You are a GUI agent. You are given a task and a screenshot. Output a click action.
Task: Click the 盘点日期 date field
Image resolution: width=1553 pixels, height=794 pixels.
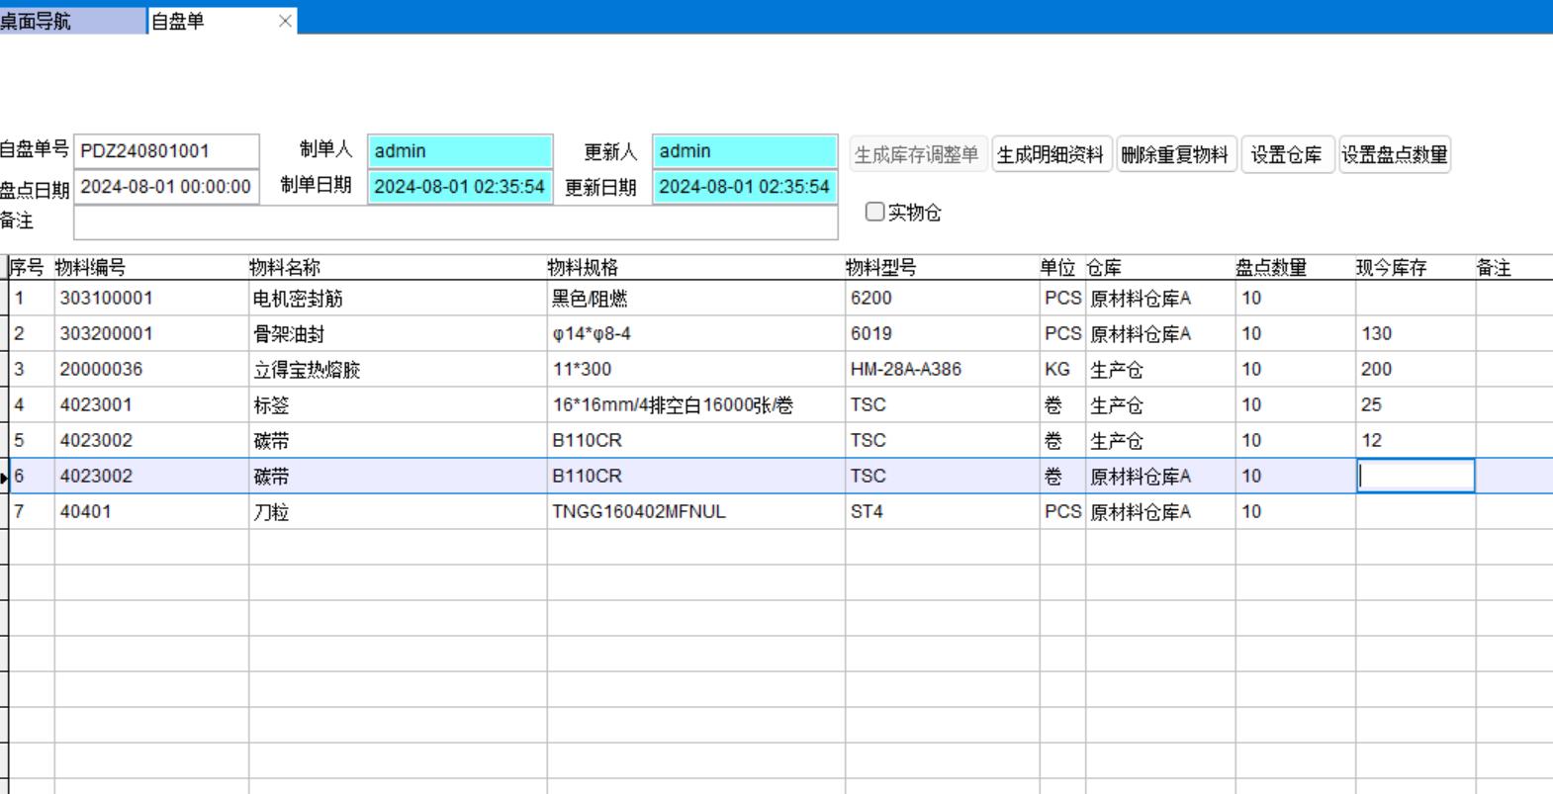[166, 187]
